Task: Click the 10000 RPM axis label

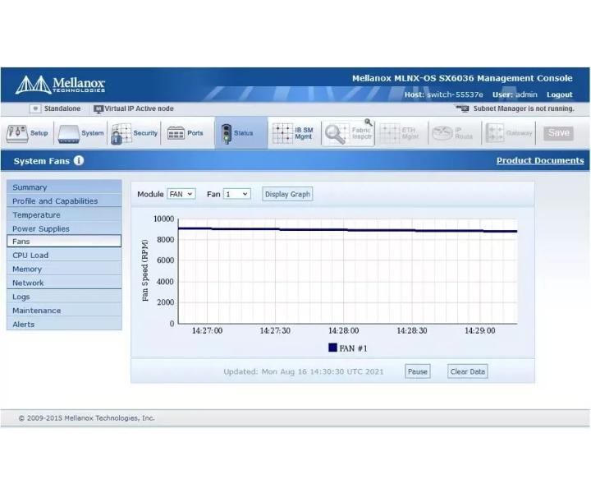Action: 163,219
